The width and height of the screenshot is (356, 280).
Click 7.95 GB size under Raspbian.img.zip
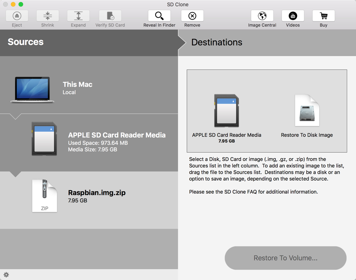(x=78, y=200)
